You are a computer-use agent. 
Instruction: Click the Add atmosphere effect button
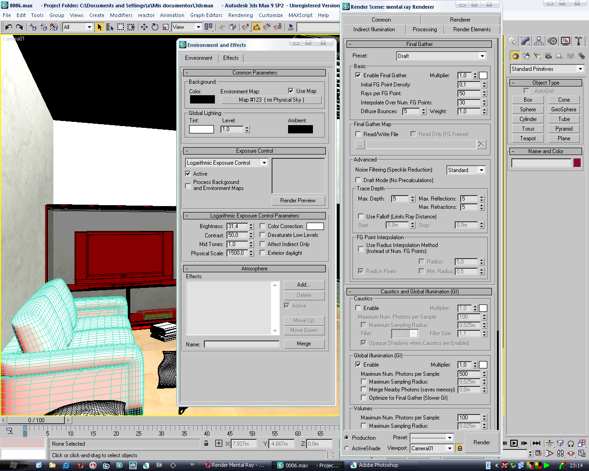(x=304, y=285)
